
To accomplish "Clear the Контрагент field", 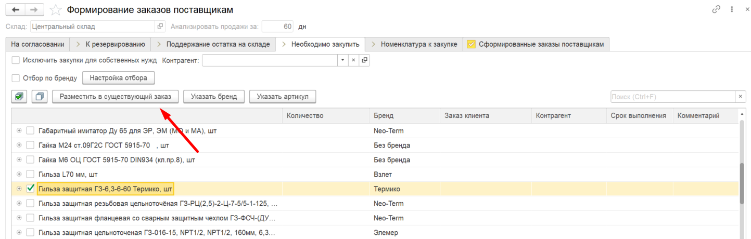I will tap(353, 60).
